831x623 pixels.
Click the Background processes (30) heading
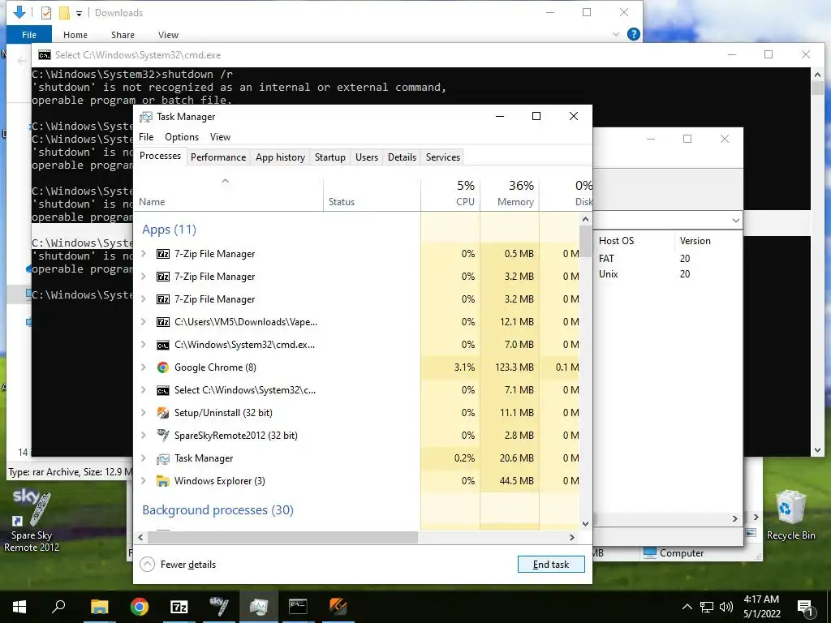tap(217, 510)
